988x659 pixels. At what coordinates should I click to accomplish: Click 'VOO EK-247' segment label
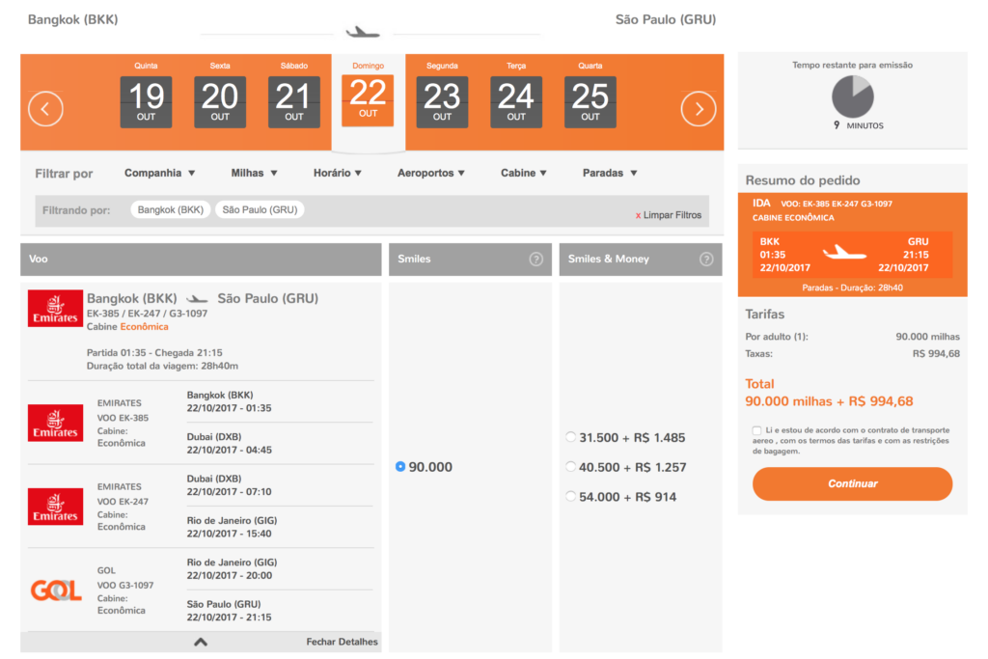tap(123, 502)
